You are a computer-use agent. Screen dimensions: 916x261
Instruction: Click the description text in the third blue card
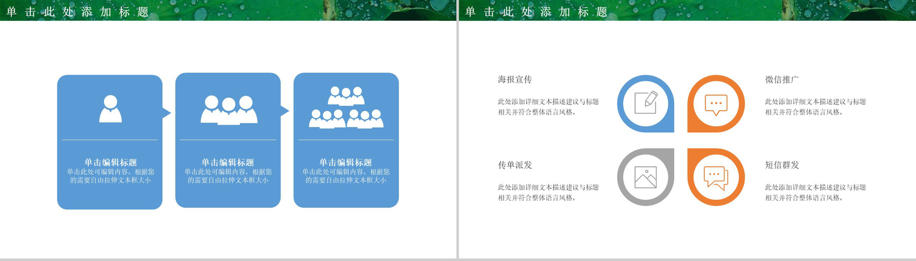click(x=346, y=176)
